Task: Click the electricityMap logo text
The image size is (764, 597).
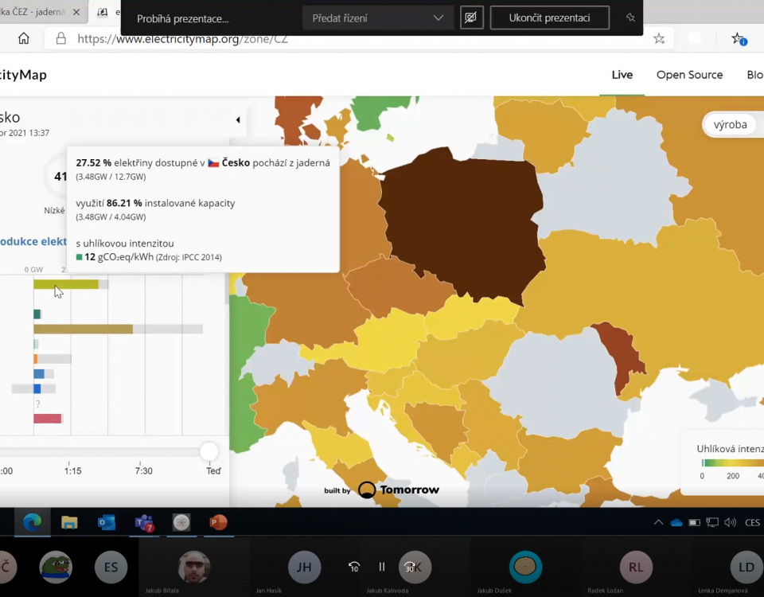Action: 23,75
